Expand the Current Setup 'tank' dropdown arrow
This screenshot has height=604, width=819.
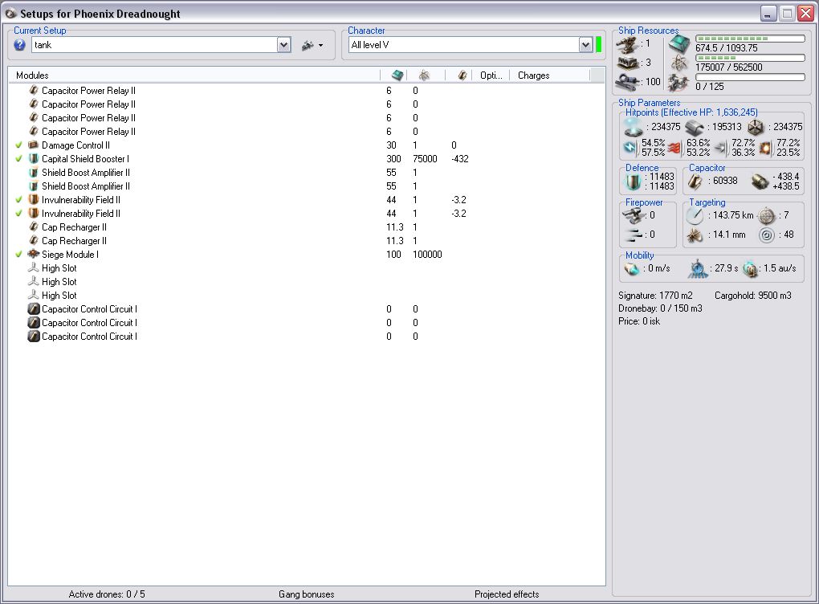(x=283, y=45)
